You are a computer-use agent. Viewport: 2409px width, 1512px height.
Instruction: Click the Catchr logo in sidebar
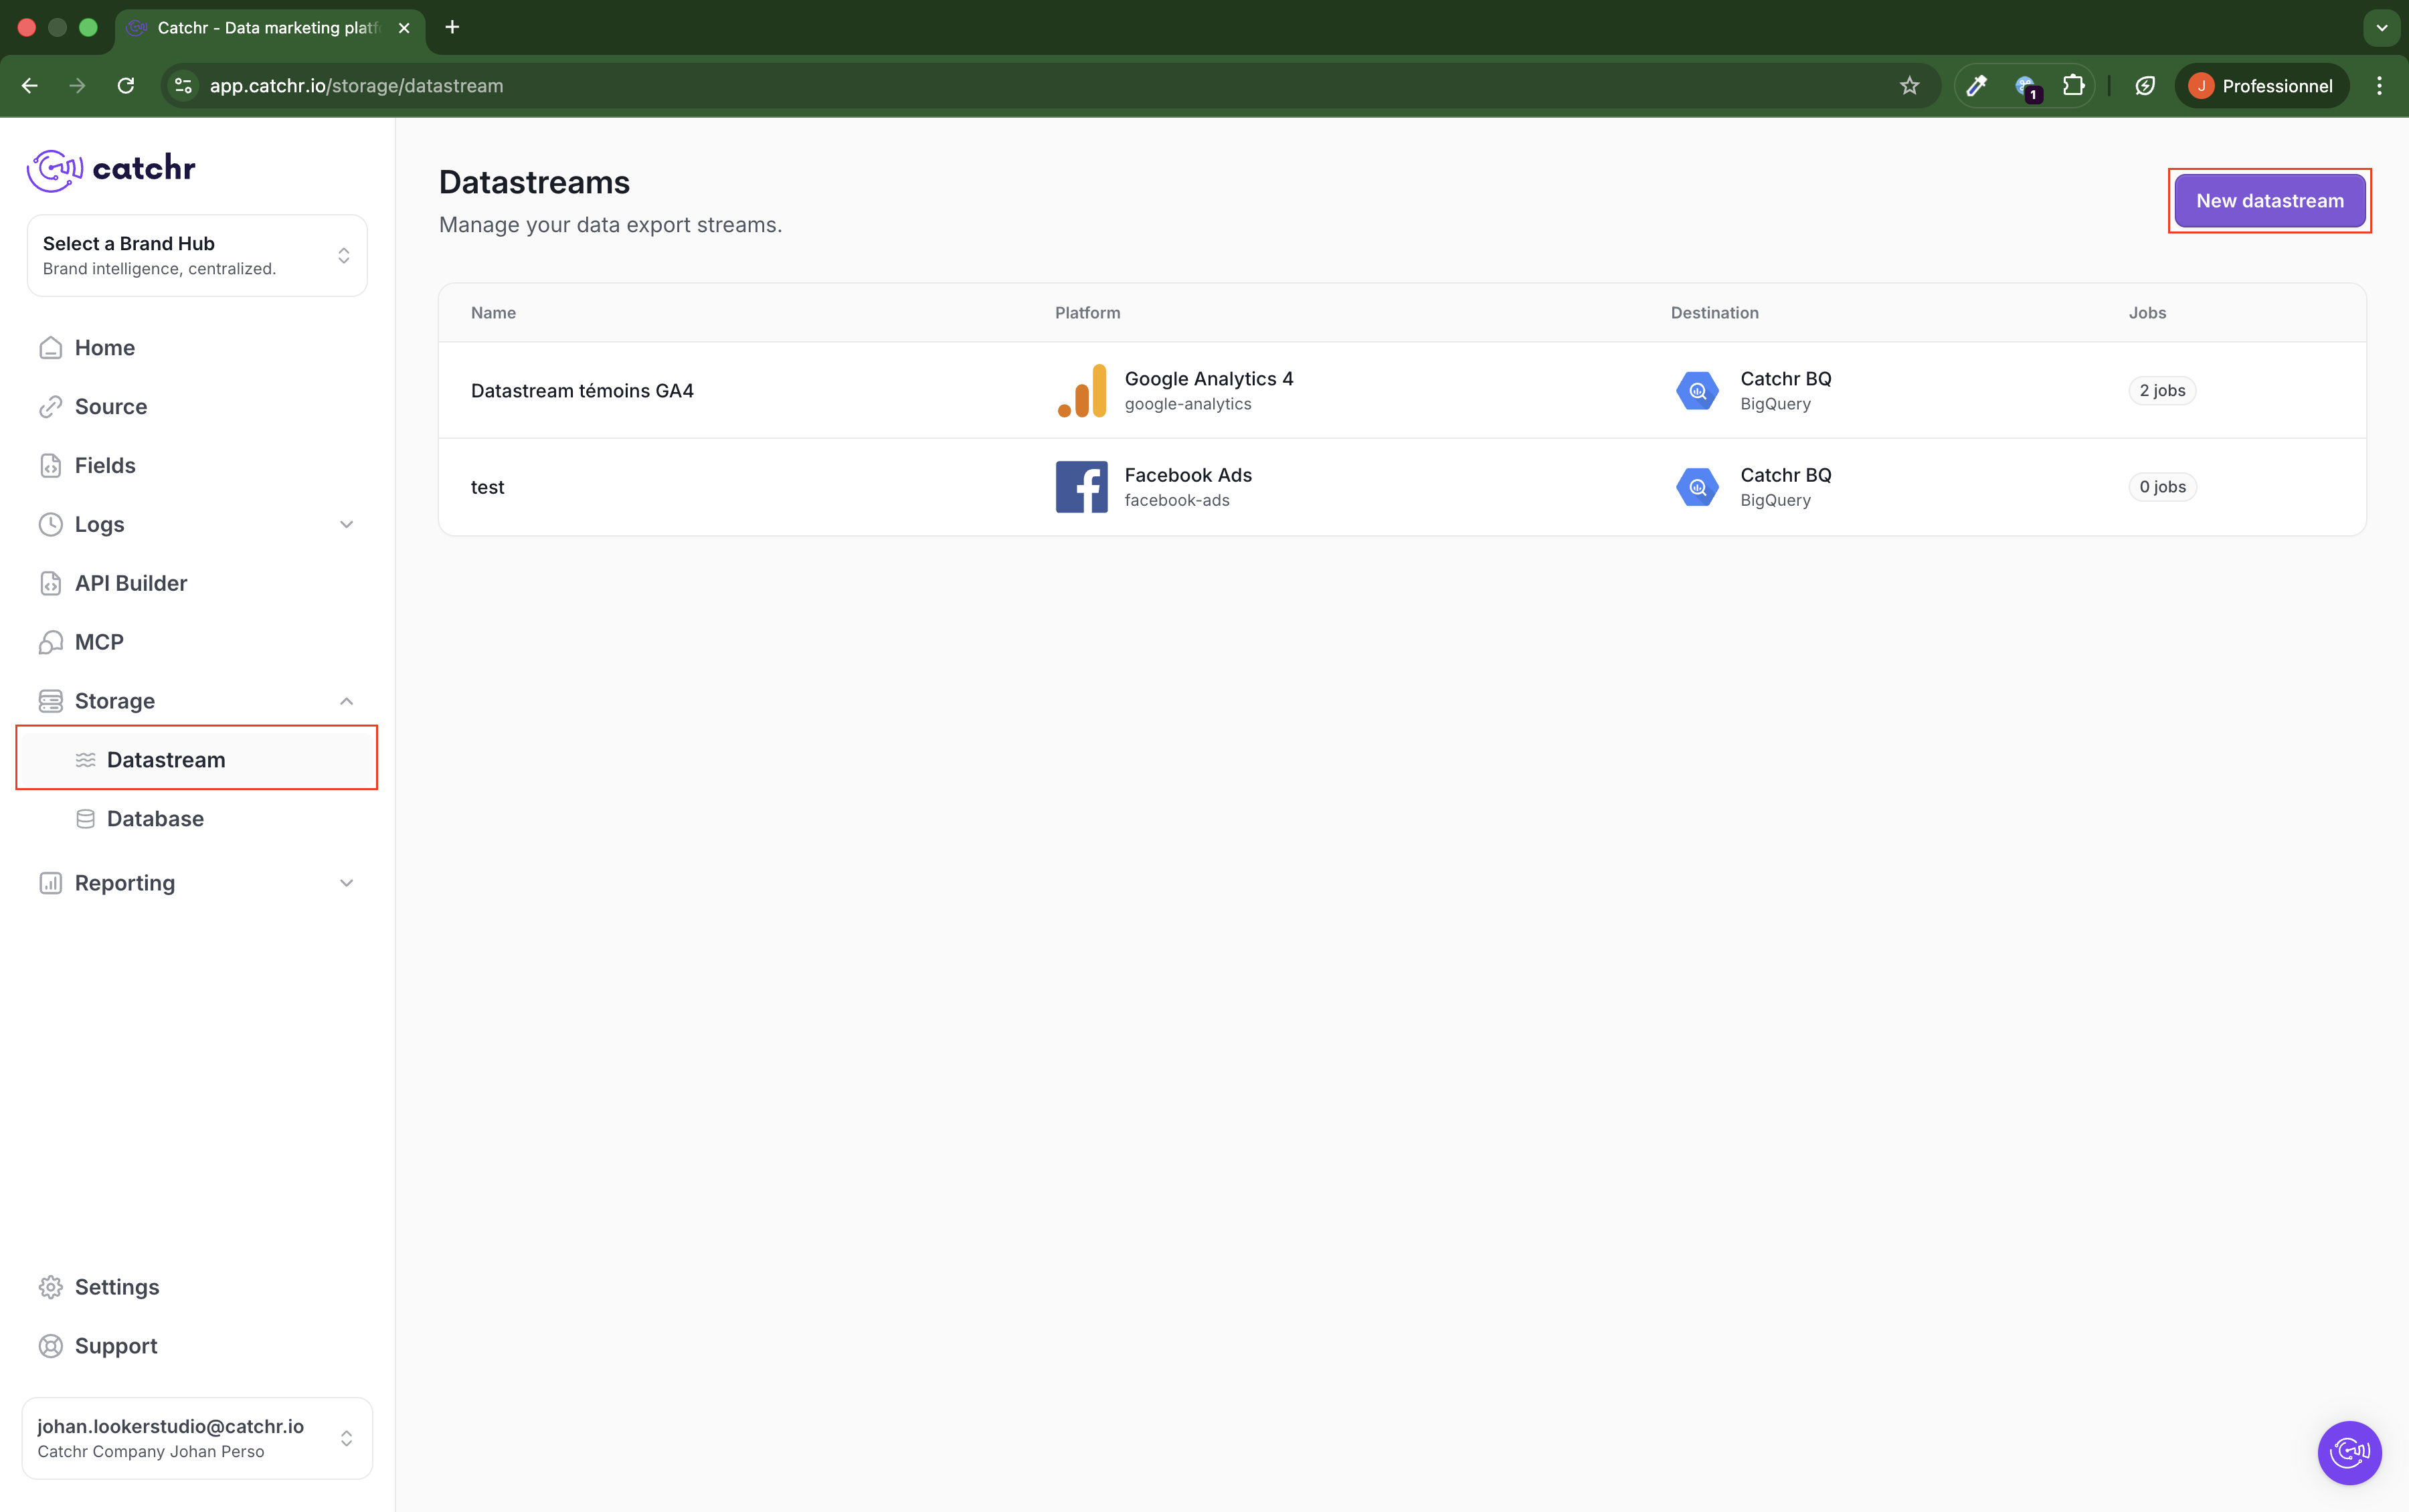click(111, 169)
